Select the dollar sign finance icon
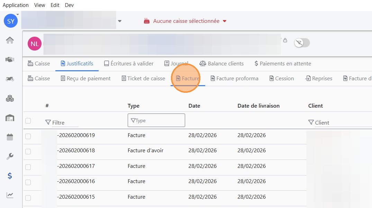 (x=10, y=176)
